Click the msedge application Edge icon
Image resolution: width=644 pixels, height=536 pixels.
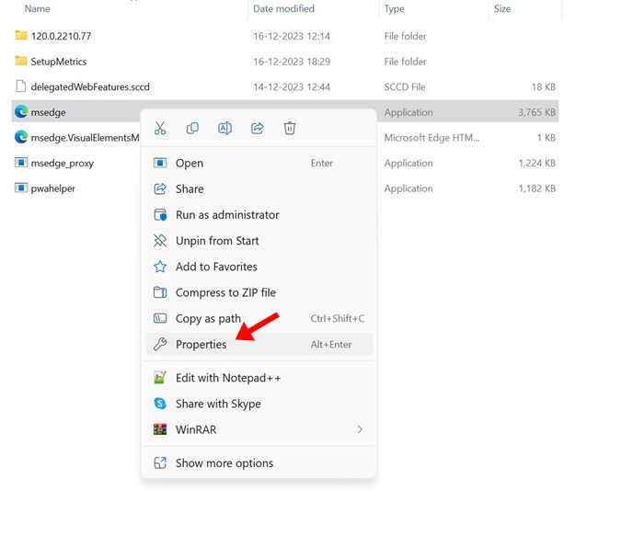tap(21, 111)
